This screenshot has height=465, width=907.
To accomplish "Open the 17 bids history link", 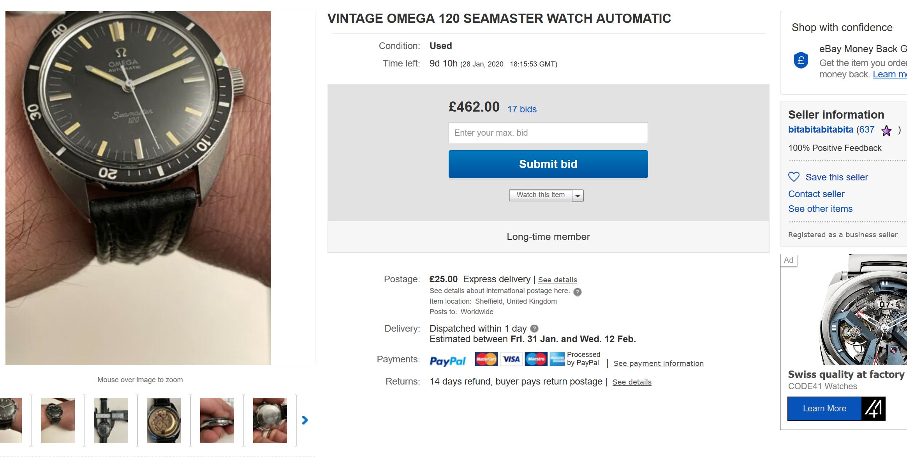I will click(x=522, y=109).
